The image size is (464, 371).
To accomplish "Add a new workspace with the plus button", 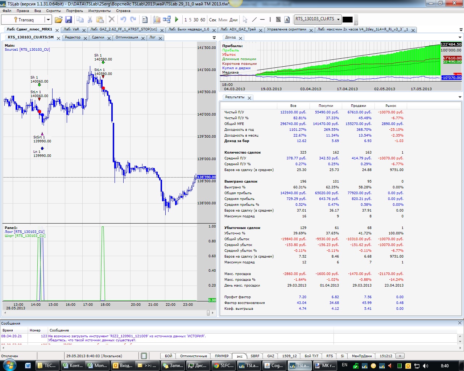I will (x=400, y=356).
